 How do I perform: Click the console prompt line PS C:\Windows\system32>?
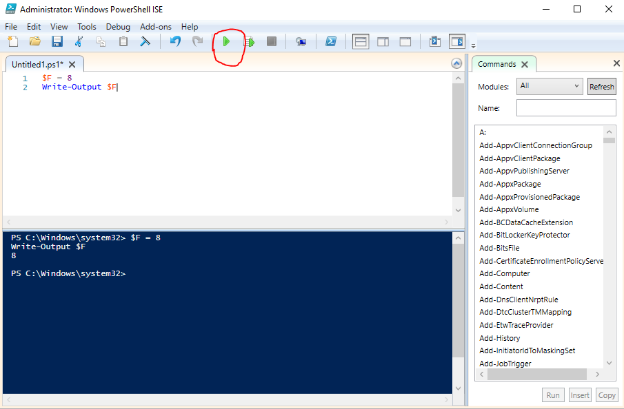(x=68, y=273)
